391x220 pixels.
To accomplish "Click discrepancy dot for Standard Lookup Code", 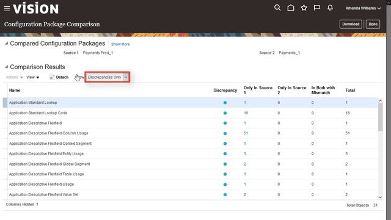I will [x=225, y=113].
